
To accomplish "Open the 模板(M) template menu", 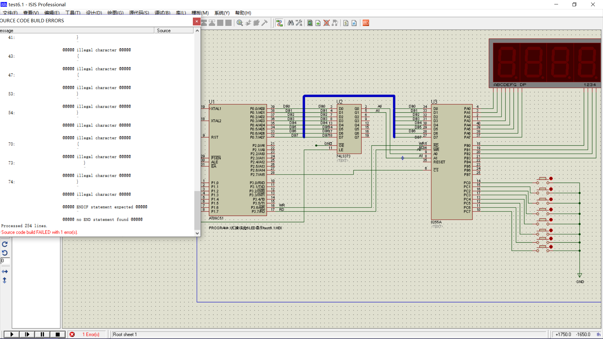I will coord(200,13).
